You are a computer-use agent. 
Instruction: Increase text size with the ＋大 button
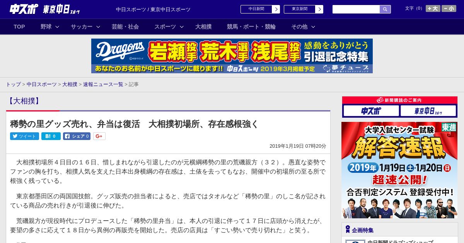pos(433,8)
